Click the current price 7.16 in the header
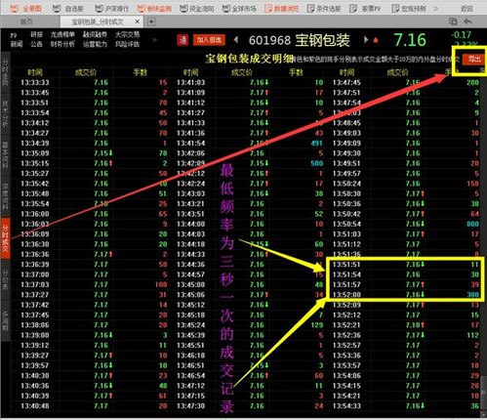This screenshot has width=487, height=420. point(410,40)
